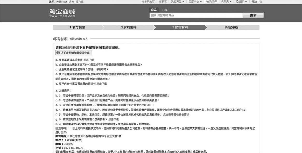Expand the 卖家中心 dropdown
This screenshot has width=302, height=153.
[195, 2]
